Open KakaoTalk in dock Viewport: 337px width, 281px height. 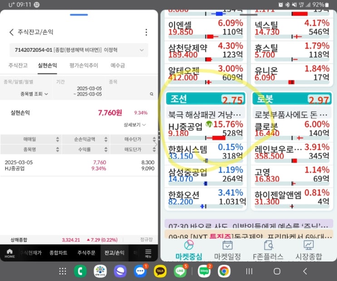pyautogui.click(x=160, y=271)
